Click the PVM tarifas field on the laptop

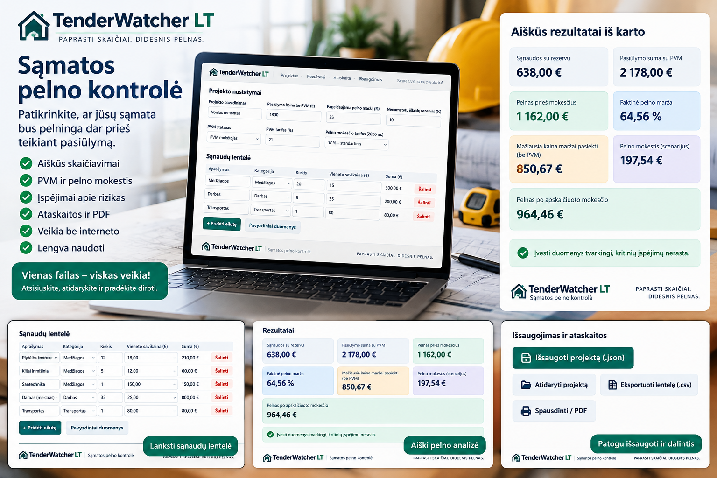pyautogui.click(x=293, y=140)
